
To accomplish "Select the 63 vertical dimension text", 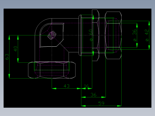I will 7,57.
